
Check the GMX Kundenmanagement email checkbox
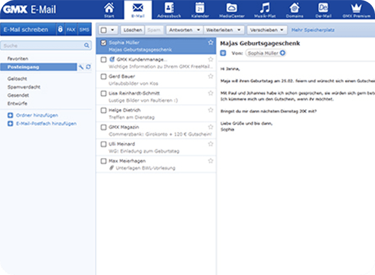[x=104, y=59]
